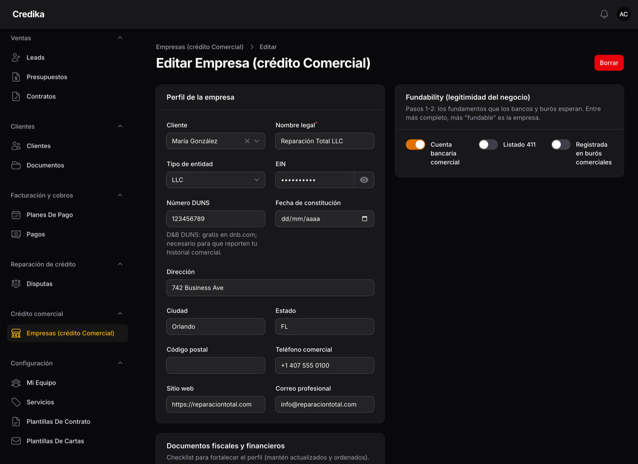638x464 pixels.
Task: Open Servicios in sidebar
Action: (68, 402)
